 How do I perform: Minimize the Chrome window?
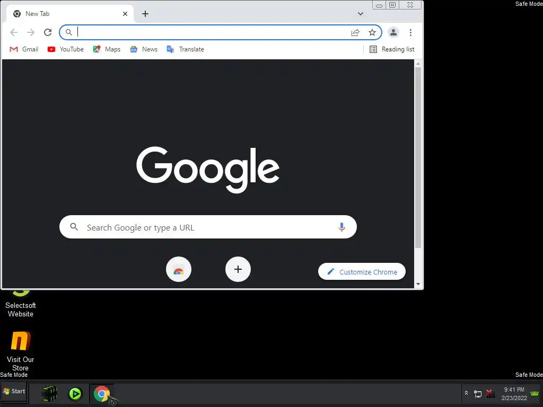pos(379,5)
